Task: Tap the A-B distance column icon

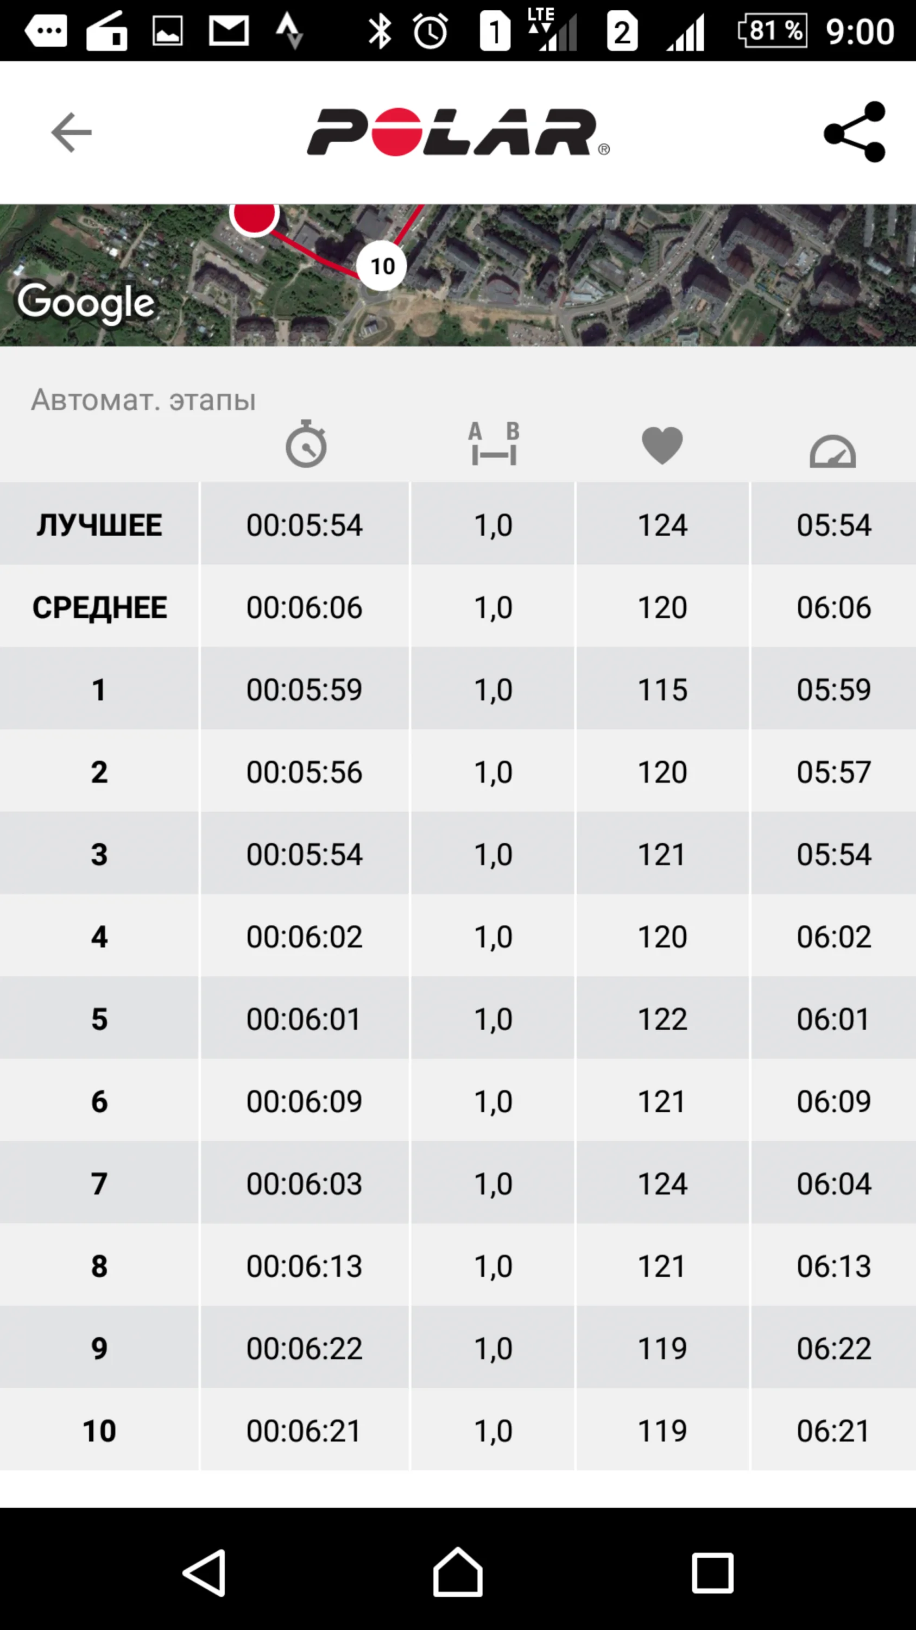Action: click(x=494, y=444)
